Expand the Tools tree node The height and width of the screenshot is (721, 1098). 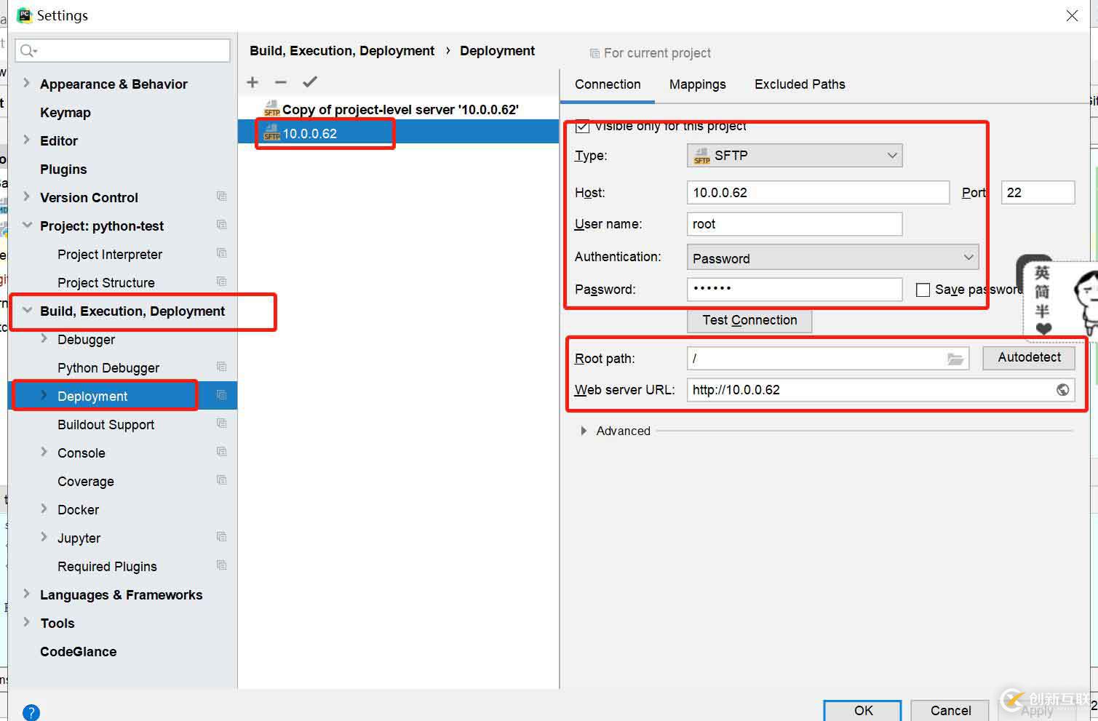point(27,622)
